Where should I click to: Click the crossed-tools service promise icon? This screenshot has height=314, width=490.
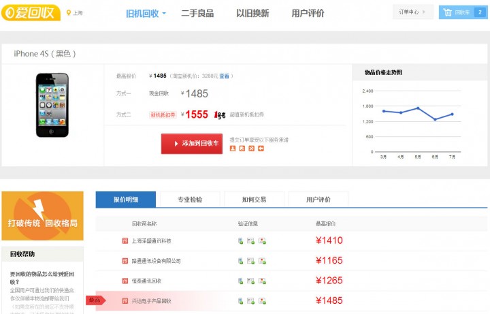pyautogui.click(x=251, y=148)
